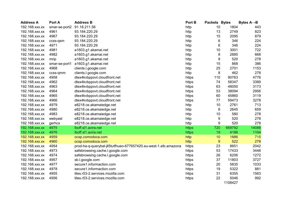
Task: Click the Address A column header
Action: coord(30,23)
